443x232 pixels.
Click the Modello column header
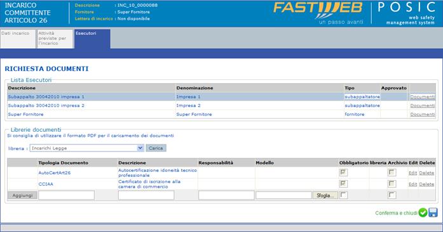click(x=265, y=163)
